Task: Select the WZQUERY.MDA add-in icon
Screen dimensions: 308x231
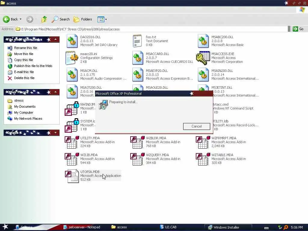Action: (x=137, y=159)
